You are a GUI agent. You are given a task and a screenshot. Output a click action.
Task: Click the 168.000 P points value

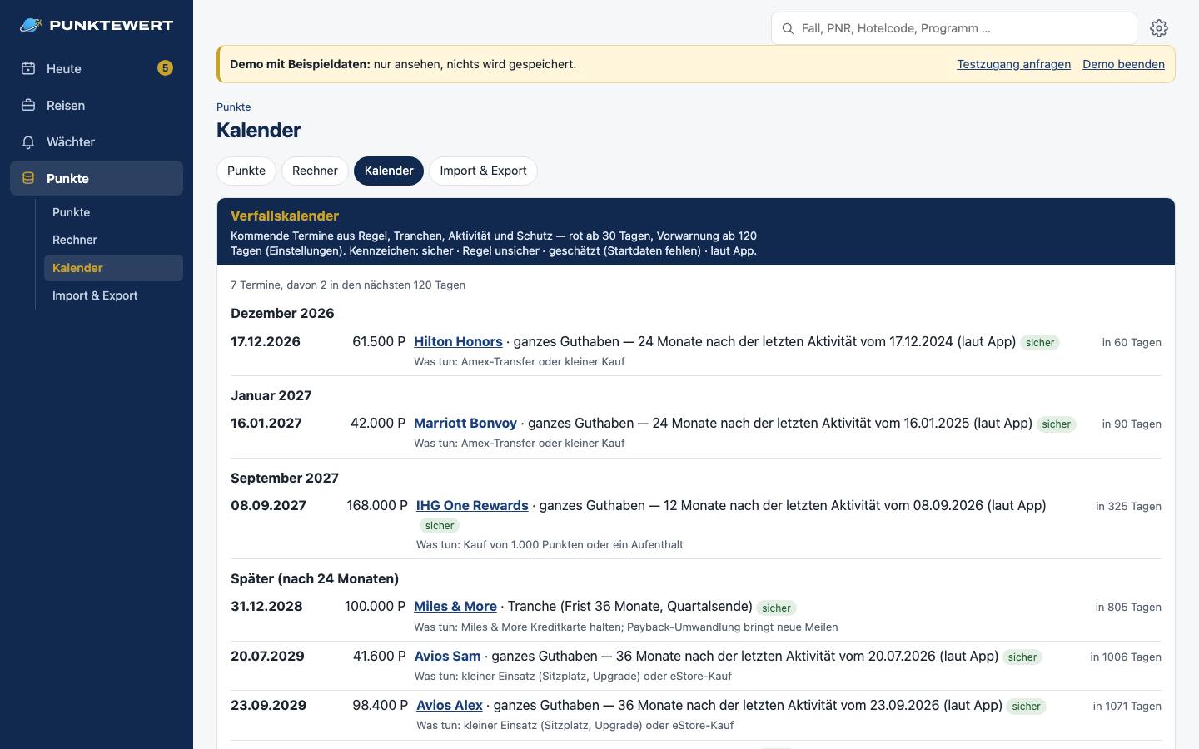(377, 505)
